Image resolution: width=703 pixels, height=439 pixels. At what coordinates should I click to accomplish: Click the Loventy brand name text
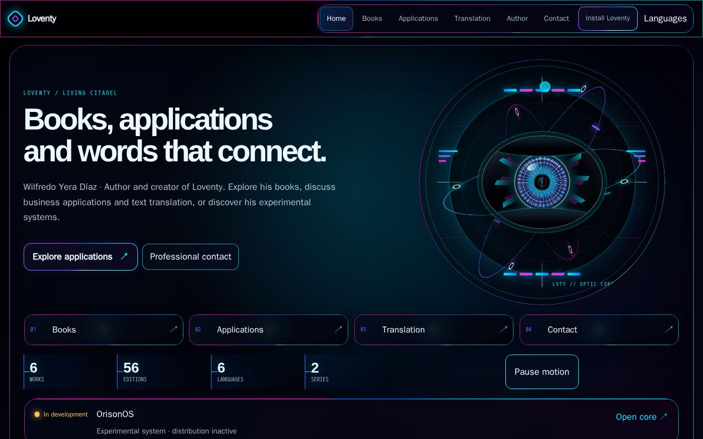[42, 19]
